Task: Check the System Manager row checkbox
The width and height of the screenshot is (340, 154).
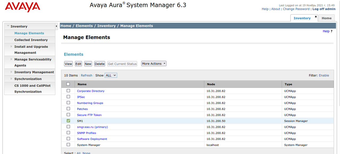Action: point(68,145)
